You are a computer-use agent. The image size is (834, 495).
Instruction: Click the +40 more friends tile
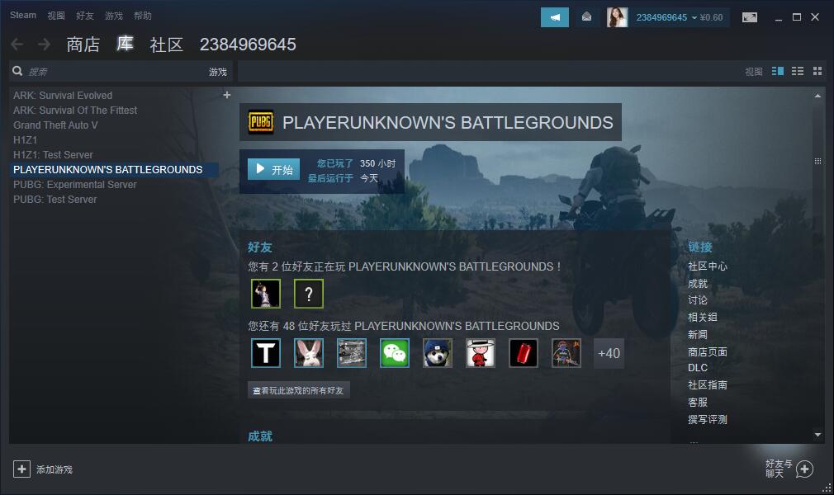click(609, 353)
